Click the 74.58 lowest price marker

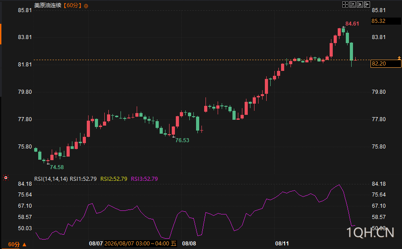[x=57, y=167]
